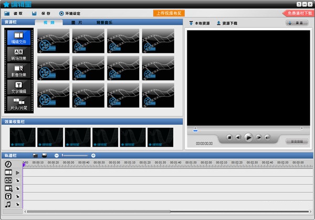Click the 本地资源 local resources button
Screen dimensions: 315x220
click(x=199, y=23)
